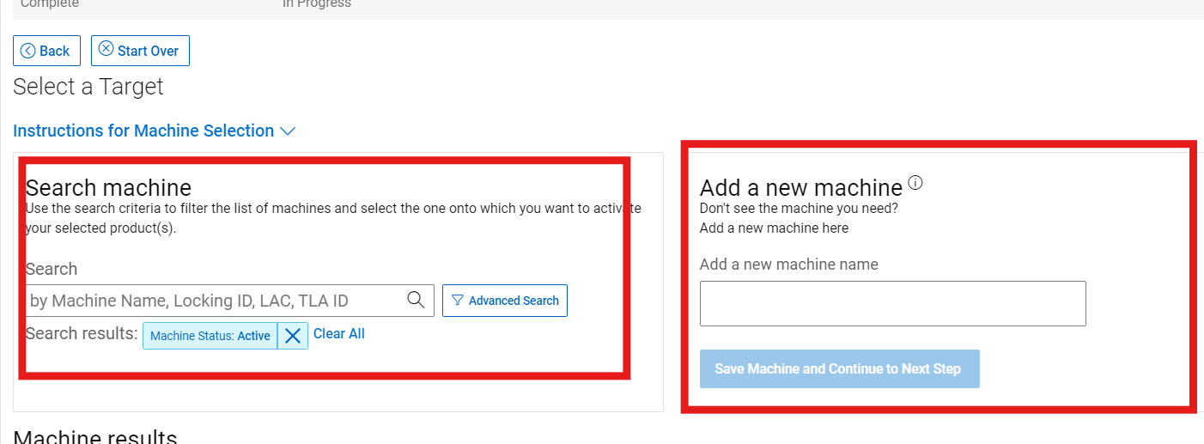Open Advanced Search options
Screen dimensions: 1204x444
pyautogui.click(x=514, y=301)
